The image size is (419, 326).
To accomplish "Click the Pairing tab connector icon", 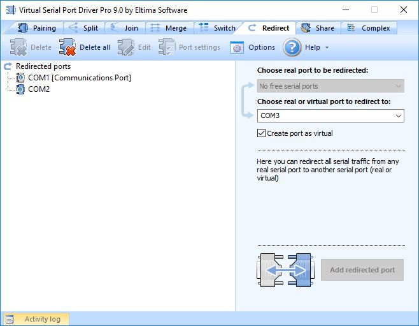I will (x=23, y=28).
